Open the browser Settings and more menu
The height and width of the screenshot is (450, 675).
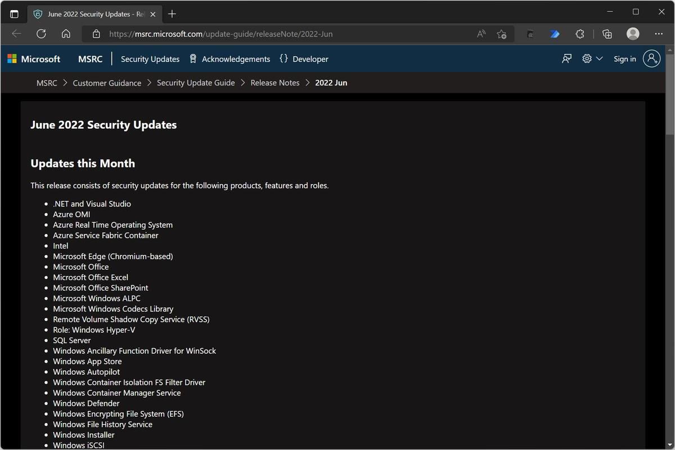659,34
